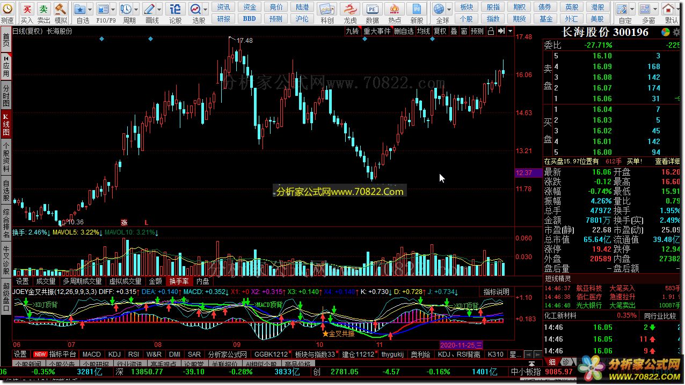Expand the 自定 dropdown arrow
This screenshot has height=385, width=685.
[x=632, y=9]
